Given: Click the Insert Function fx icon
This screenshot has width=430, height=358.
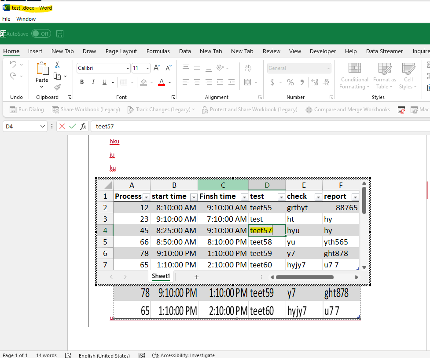Looking at the screenshot, I should coord(83,126).
